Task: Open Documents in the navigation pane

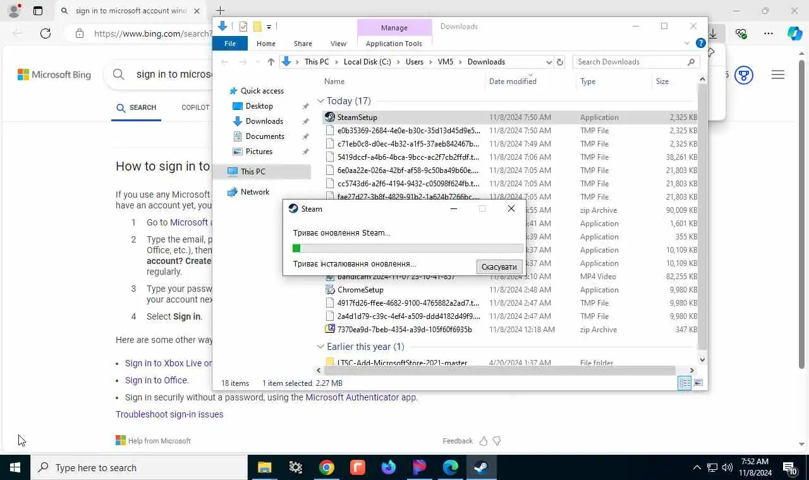Action: [x=265, y=136]
